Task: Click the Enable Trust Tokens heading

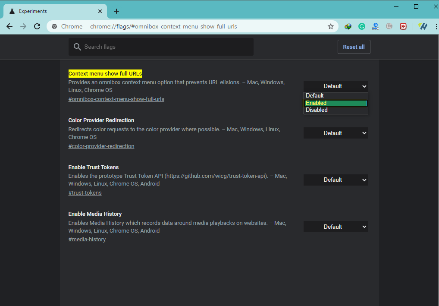Action: coord(93,167)
